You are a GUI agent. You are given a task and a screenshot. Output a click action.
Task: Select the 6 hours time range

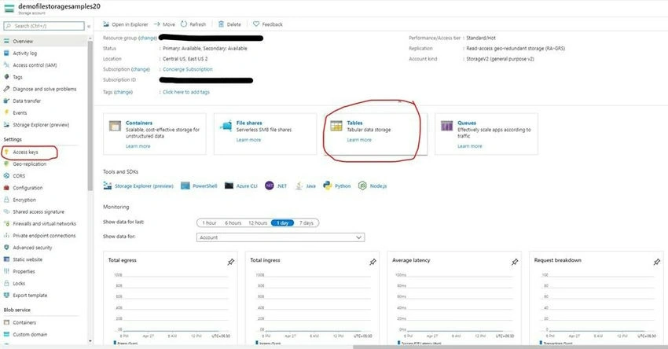(233, 223)
